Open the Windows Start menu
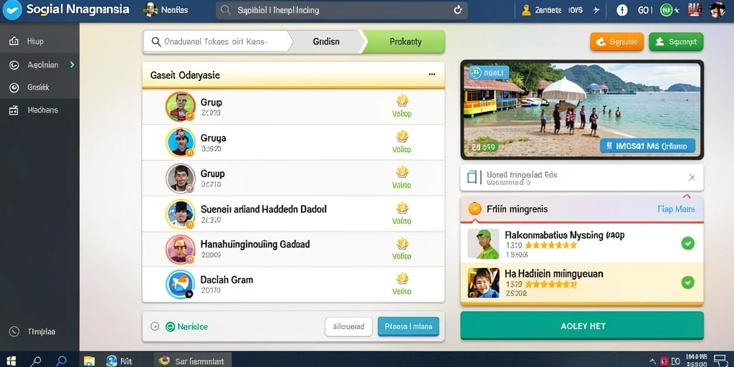This screenshot has height=367, width=734. coord(11,361)
